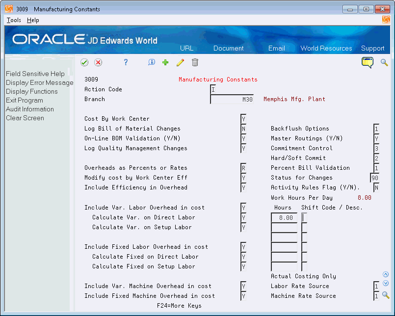Click Include Var. Labor Overhead field
Viewport: 395px width, 316px height.
tap(243, 208)
